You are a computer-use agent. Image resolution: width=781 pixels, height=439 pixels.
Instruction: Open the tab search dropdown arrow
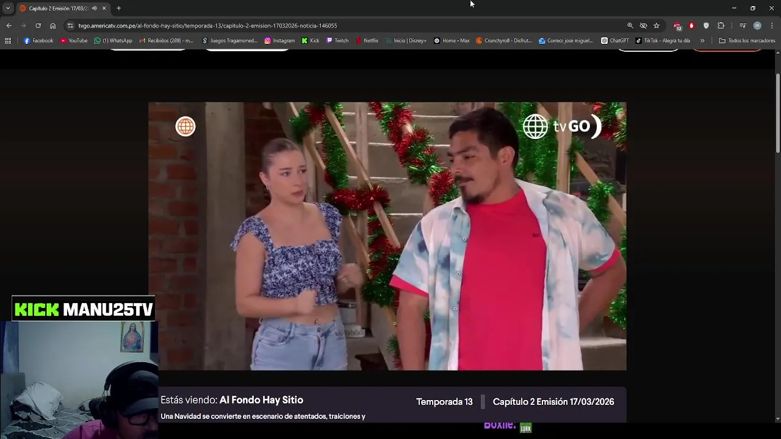pyautogui.click(x=8, y=8)
